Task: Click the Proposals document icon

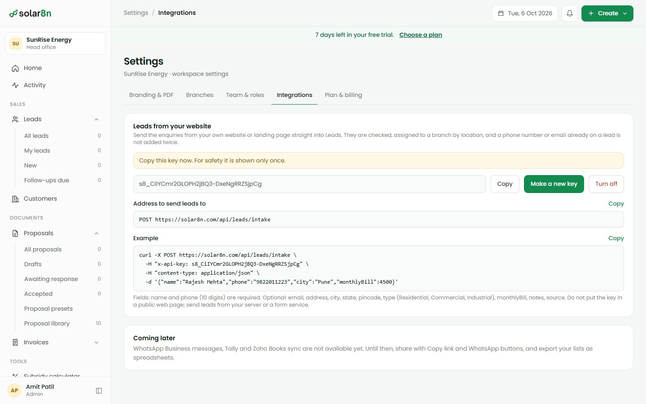Action: 15,233
